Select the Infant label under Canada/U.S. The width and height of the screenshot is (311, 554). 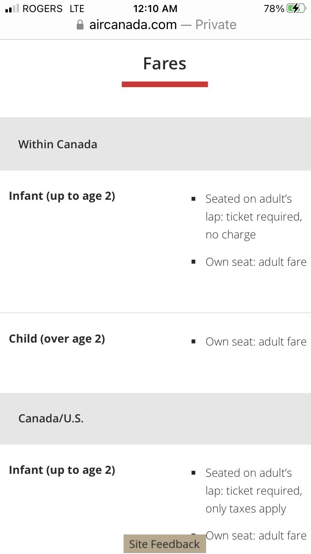62,470
